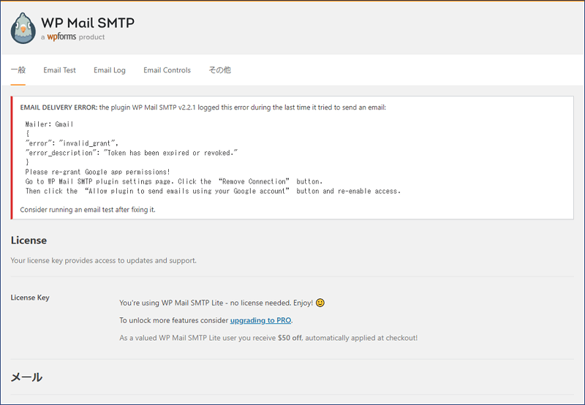
Task: Click You're using WP Mail SMTP Lite text
Action: pos(216,303)
